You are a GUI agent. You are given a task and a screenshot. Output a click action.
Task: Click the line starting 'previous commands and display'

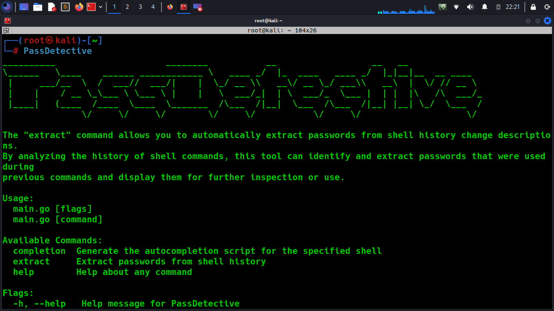(x=174, y=177)
